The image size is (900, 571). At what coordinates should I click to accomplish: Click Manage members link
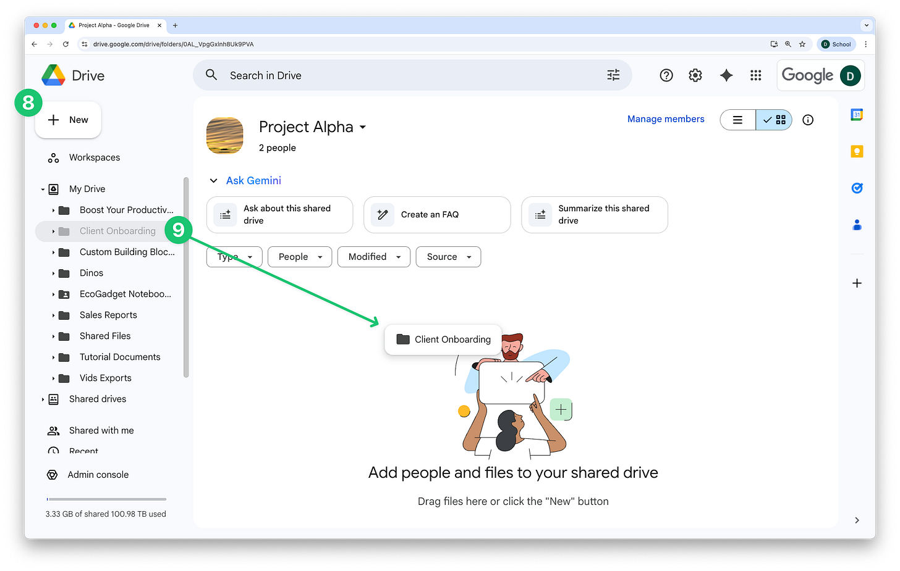coord(666,119)
